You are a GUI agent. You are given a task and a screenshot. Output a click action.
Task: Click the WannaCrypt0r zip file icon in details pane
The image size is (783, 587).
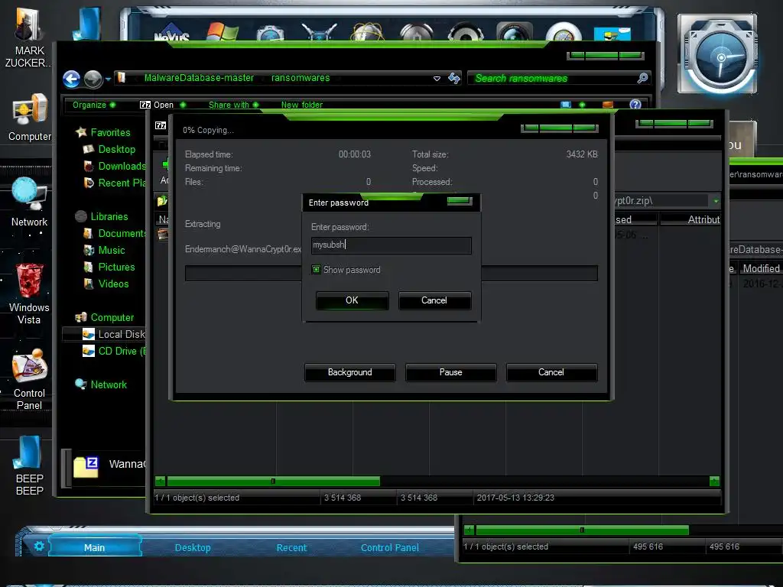[x=86, y=467]
